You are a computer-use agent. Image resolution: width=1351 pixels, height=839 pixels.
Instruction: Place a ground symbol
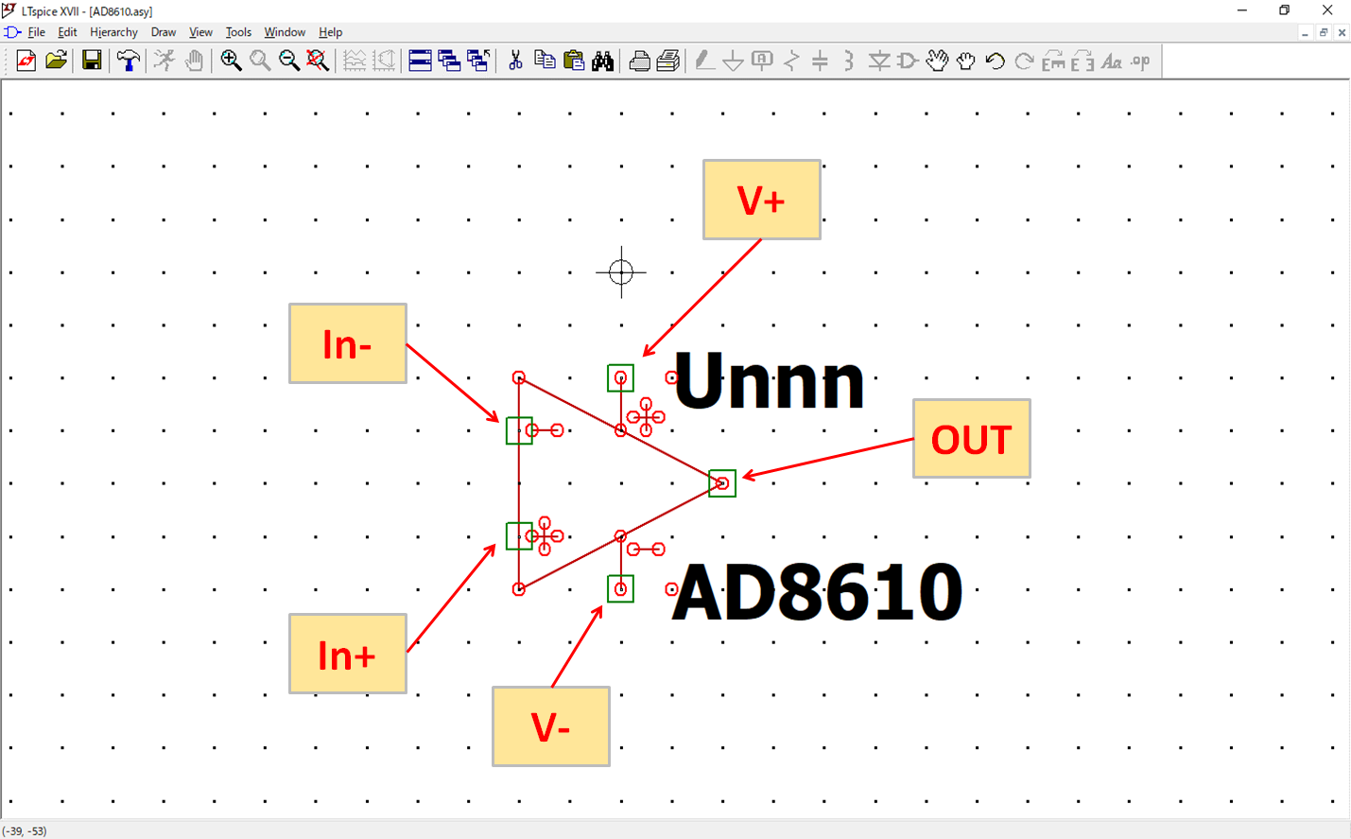733,61
